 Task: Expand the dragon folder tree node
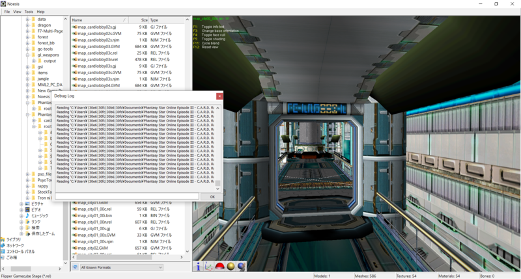point(27,25)
